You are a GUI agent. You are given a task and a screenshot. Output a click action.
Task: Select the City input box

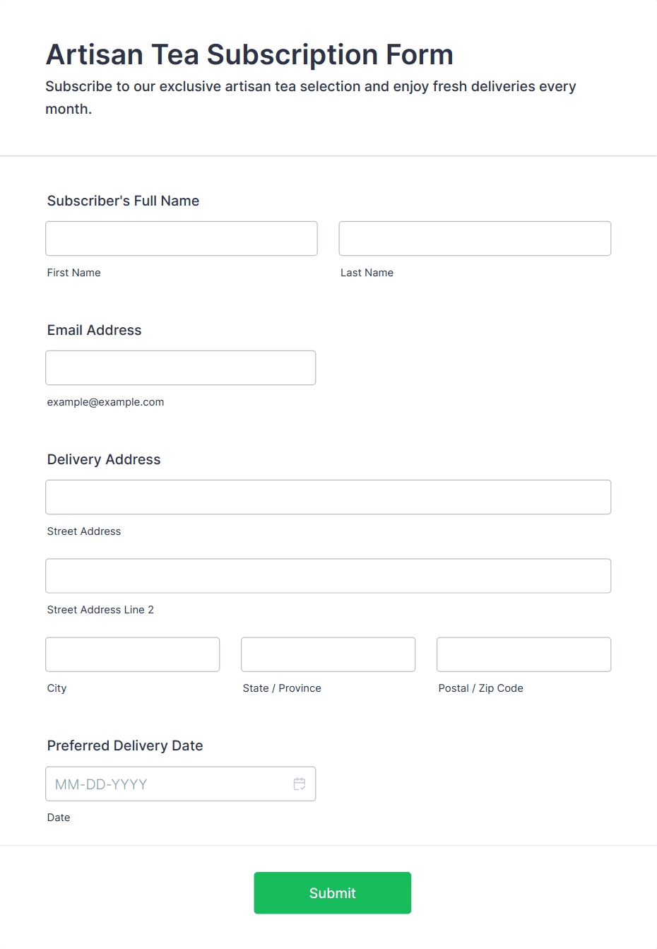pos(133,654)
